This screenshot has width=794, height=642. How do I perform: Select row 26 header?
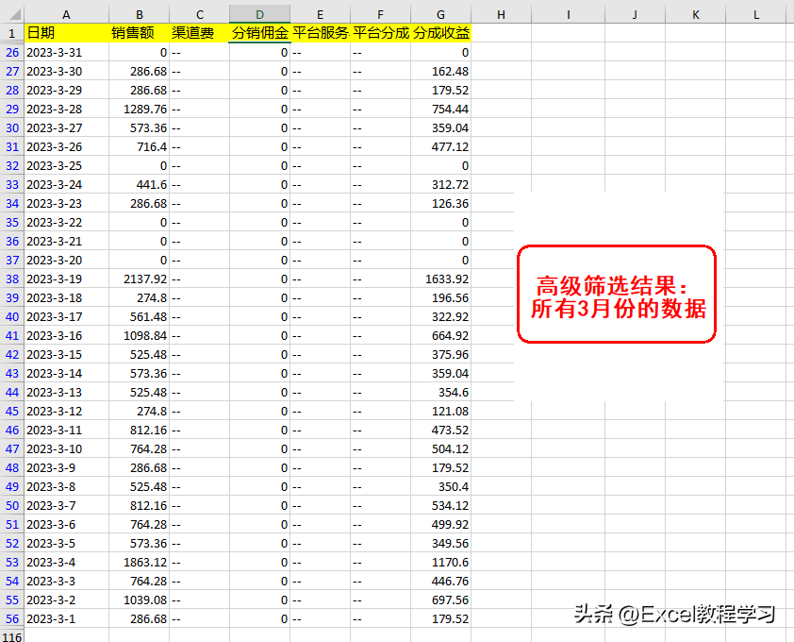coord(12,52)
